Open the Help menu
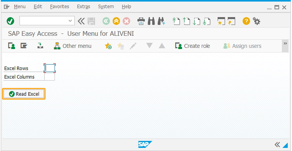The image size is (292, 151). click(x=127, y=7)
